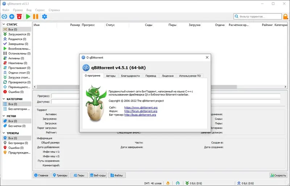
Task: Select Все (0) under СТАТУС
Action: (x=17, y=30)
